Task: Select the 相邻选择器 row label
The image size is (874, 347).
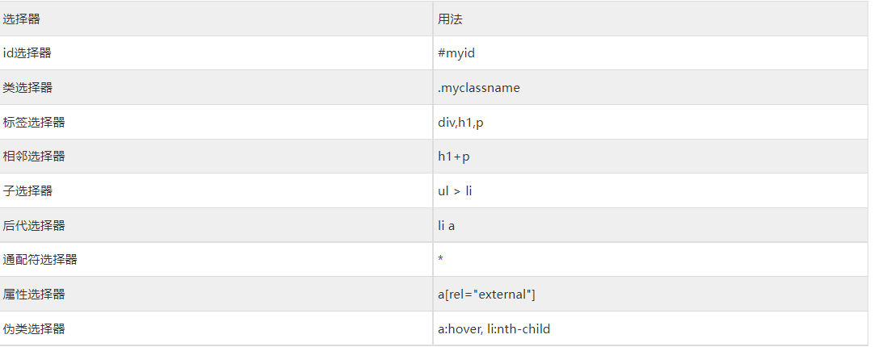Action: click(x=34, y=157)
